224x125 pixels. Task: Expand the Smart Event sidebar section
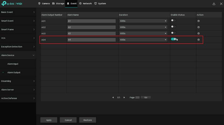18,21
